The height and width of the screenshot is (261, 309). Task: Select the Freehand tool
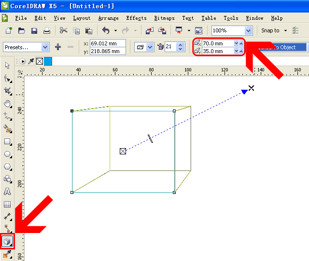[8, 116]
